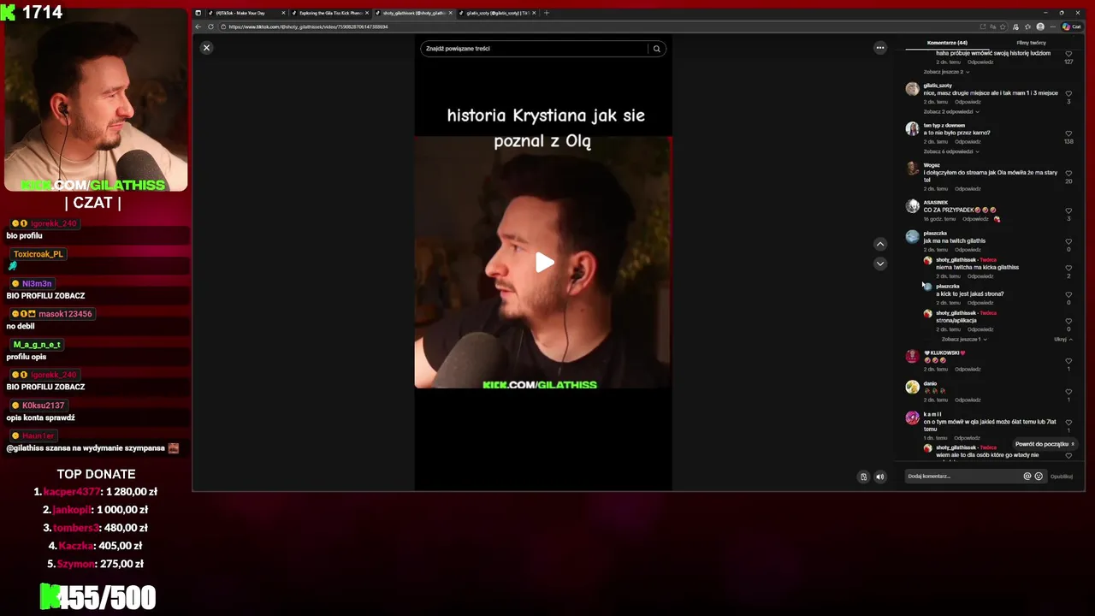Focus the 'Znajdź powiązane treści' search field
1095x616 pixels.
pyautogui.click(x=535, y=49)
